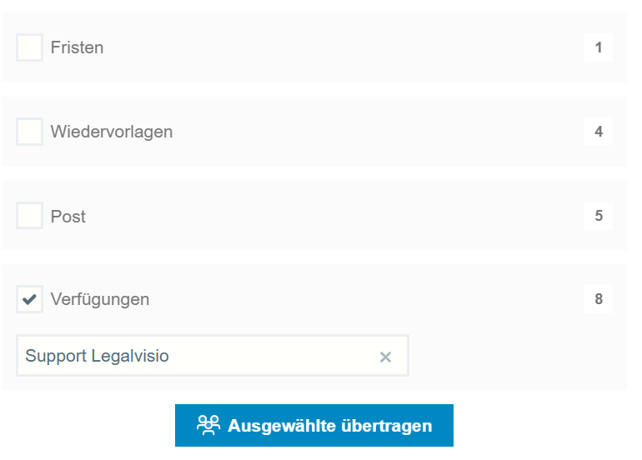The width and height of the screenshot is (642, 460).
Task: Click empty space right of Verfügungen label
Action: click(x=367, y=299)
